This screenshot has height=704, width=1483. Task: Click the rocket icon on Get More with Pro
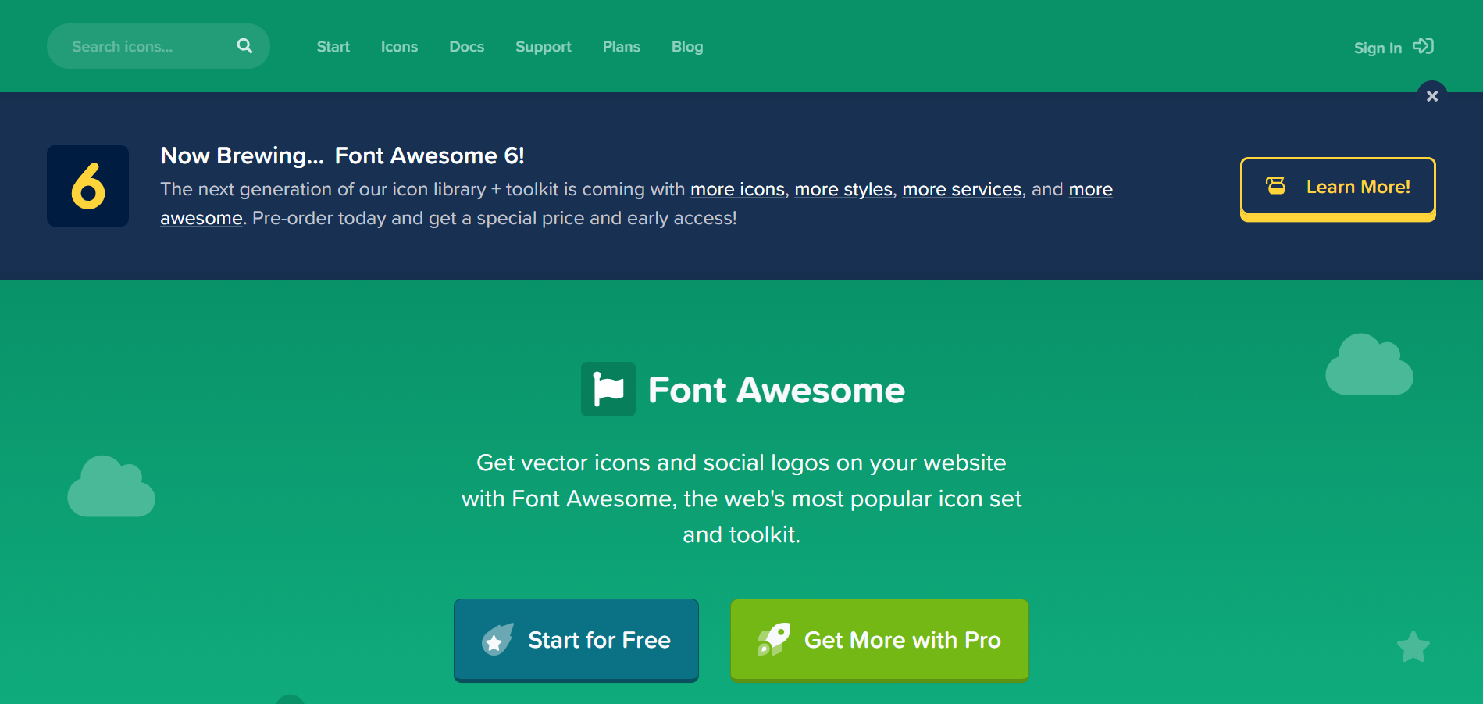click(773, 639)
